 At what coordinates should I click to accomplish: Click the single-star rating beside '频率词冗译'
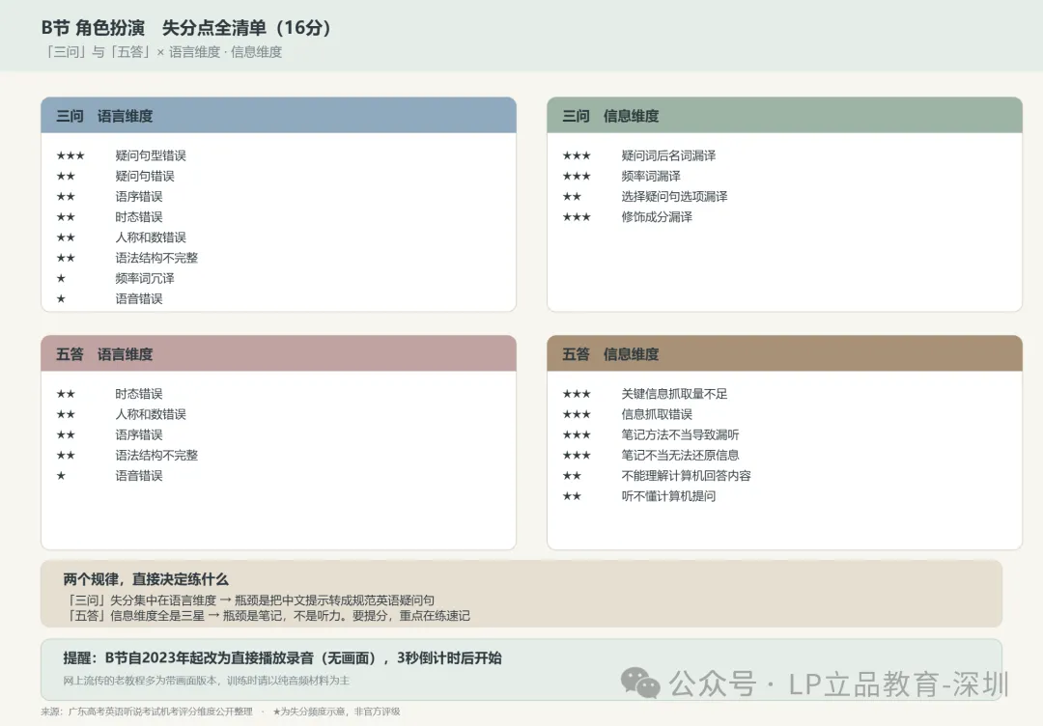coord(61,279)
